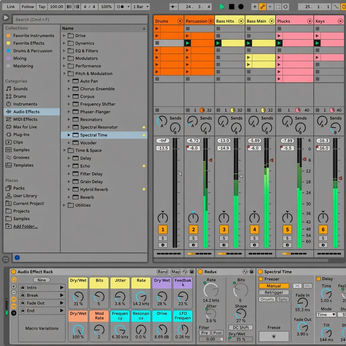Click the Tap tempo button
Screen dimensions: 346x346
(x=42, y=7)
